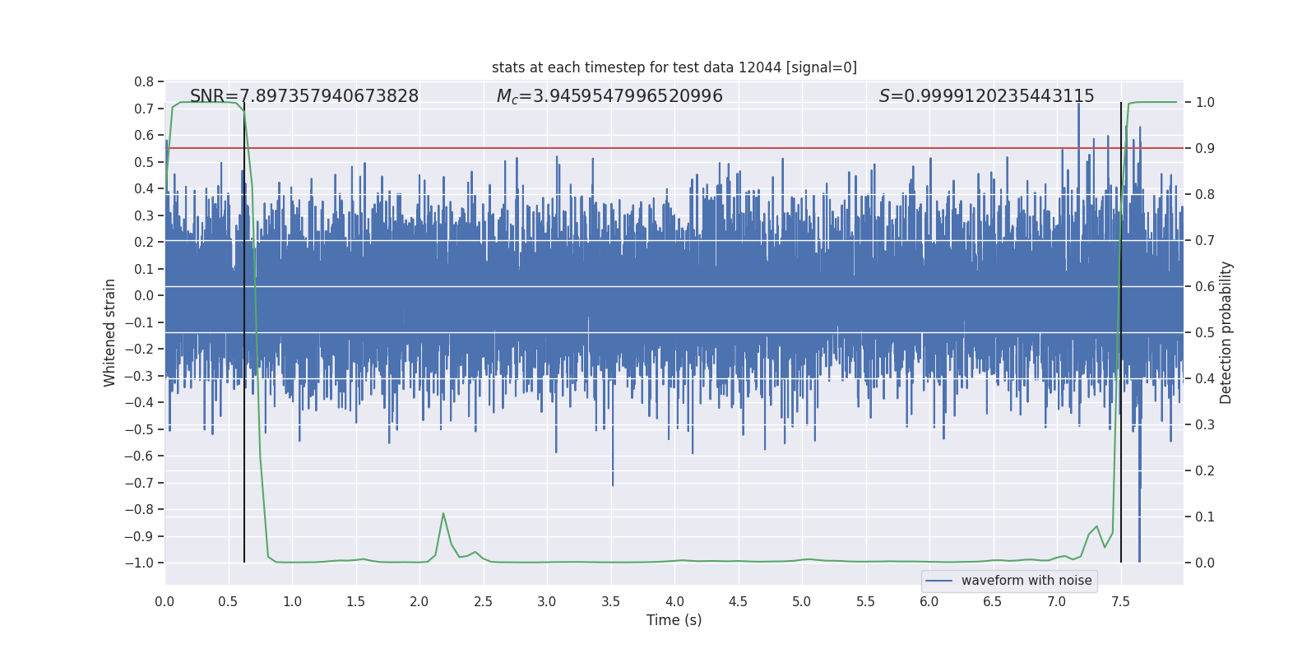The height and width of the screenshot is (658, 1316).
Task: Click the Mc chirp mass annotation
Action: coord(609,96)
